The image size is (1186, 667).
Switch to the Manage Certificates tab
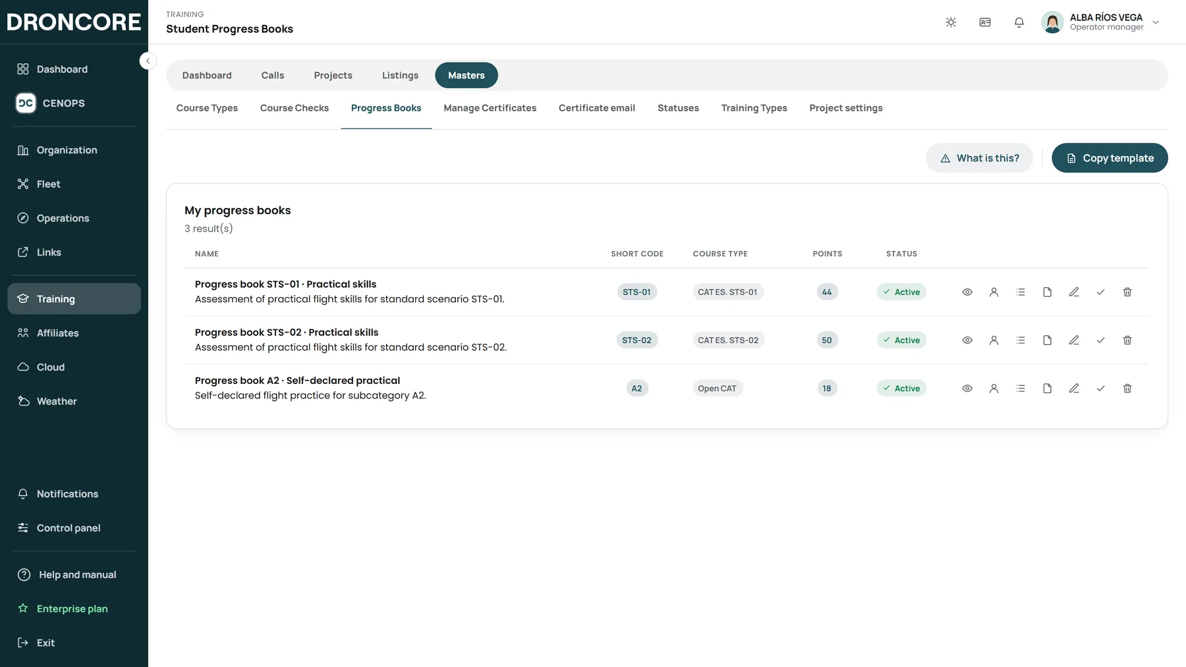[x=490, y=108]
